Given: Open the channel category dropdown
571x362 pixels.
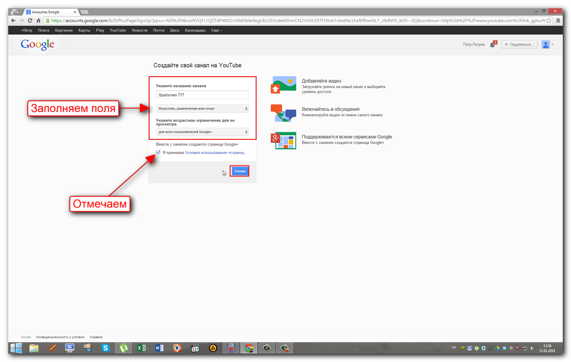Looking at the screenshot, I should 202,109.
